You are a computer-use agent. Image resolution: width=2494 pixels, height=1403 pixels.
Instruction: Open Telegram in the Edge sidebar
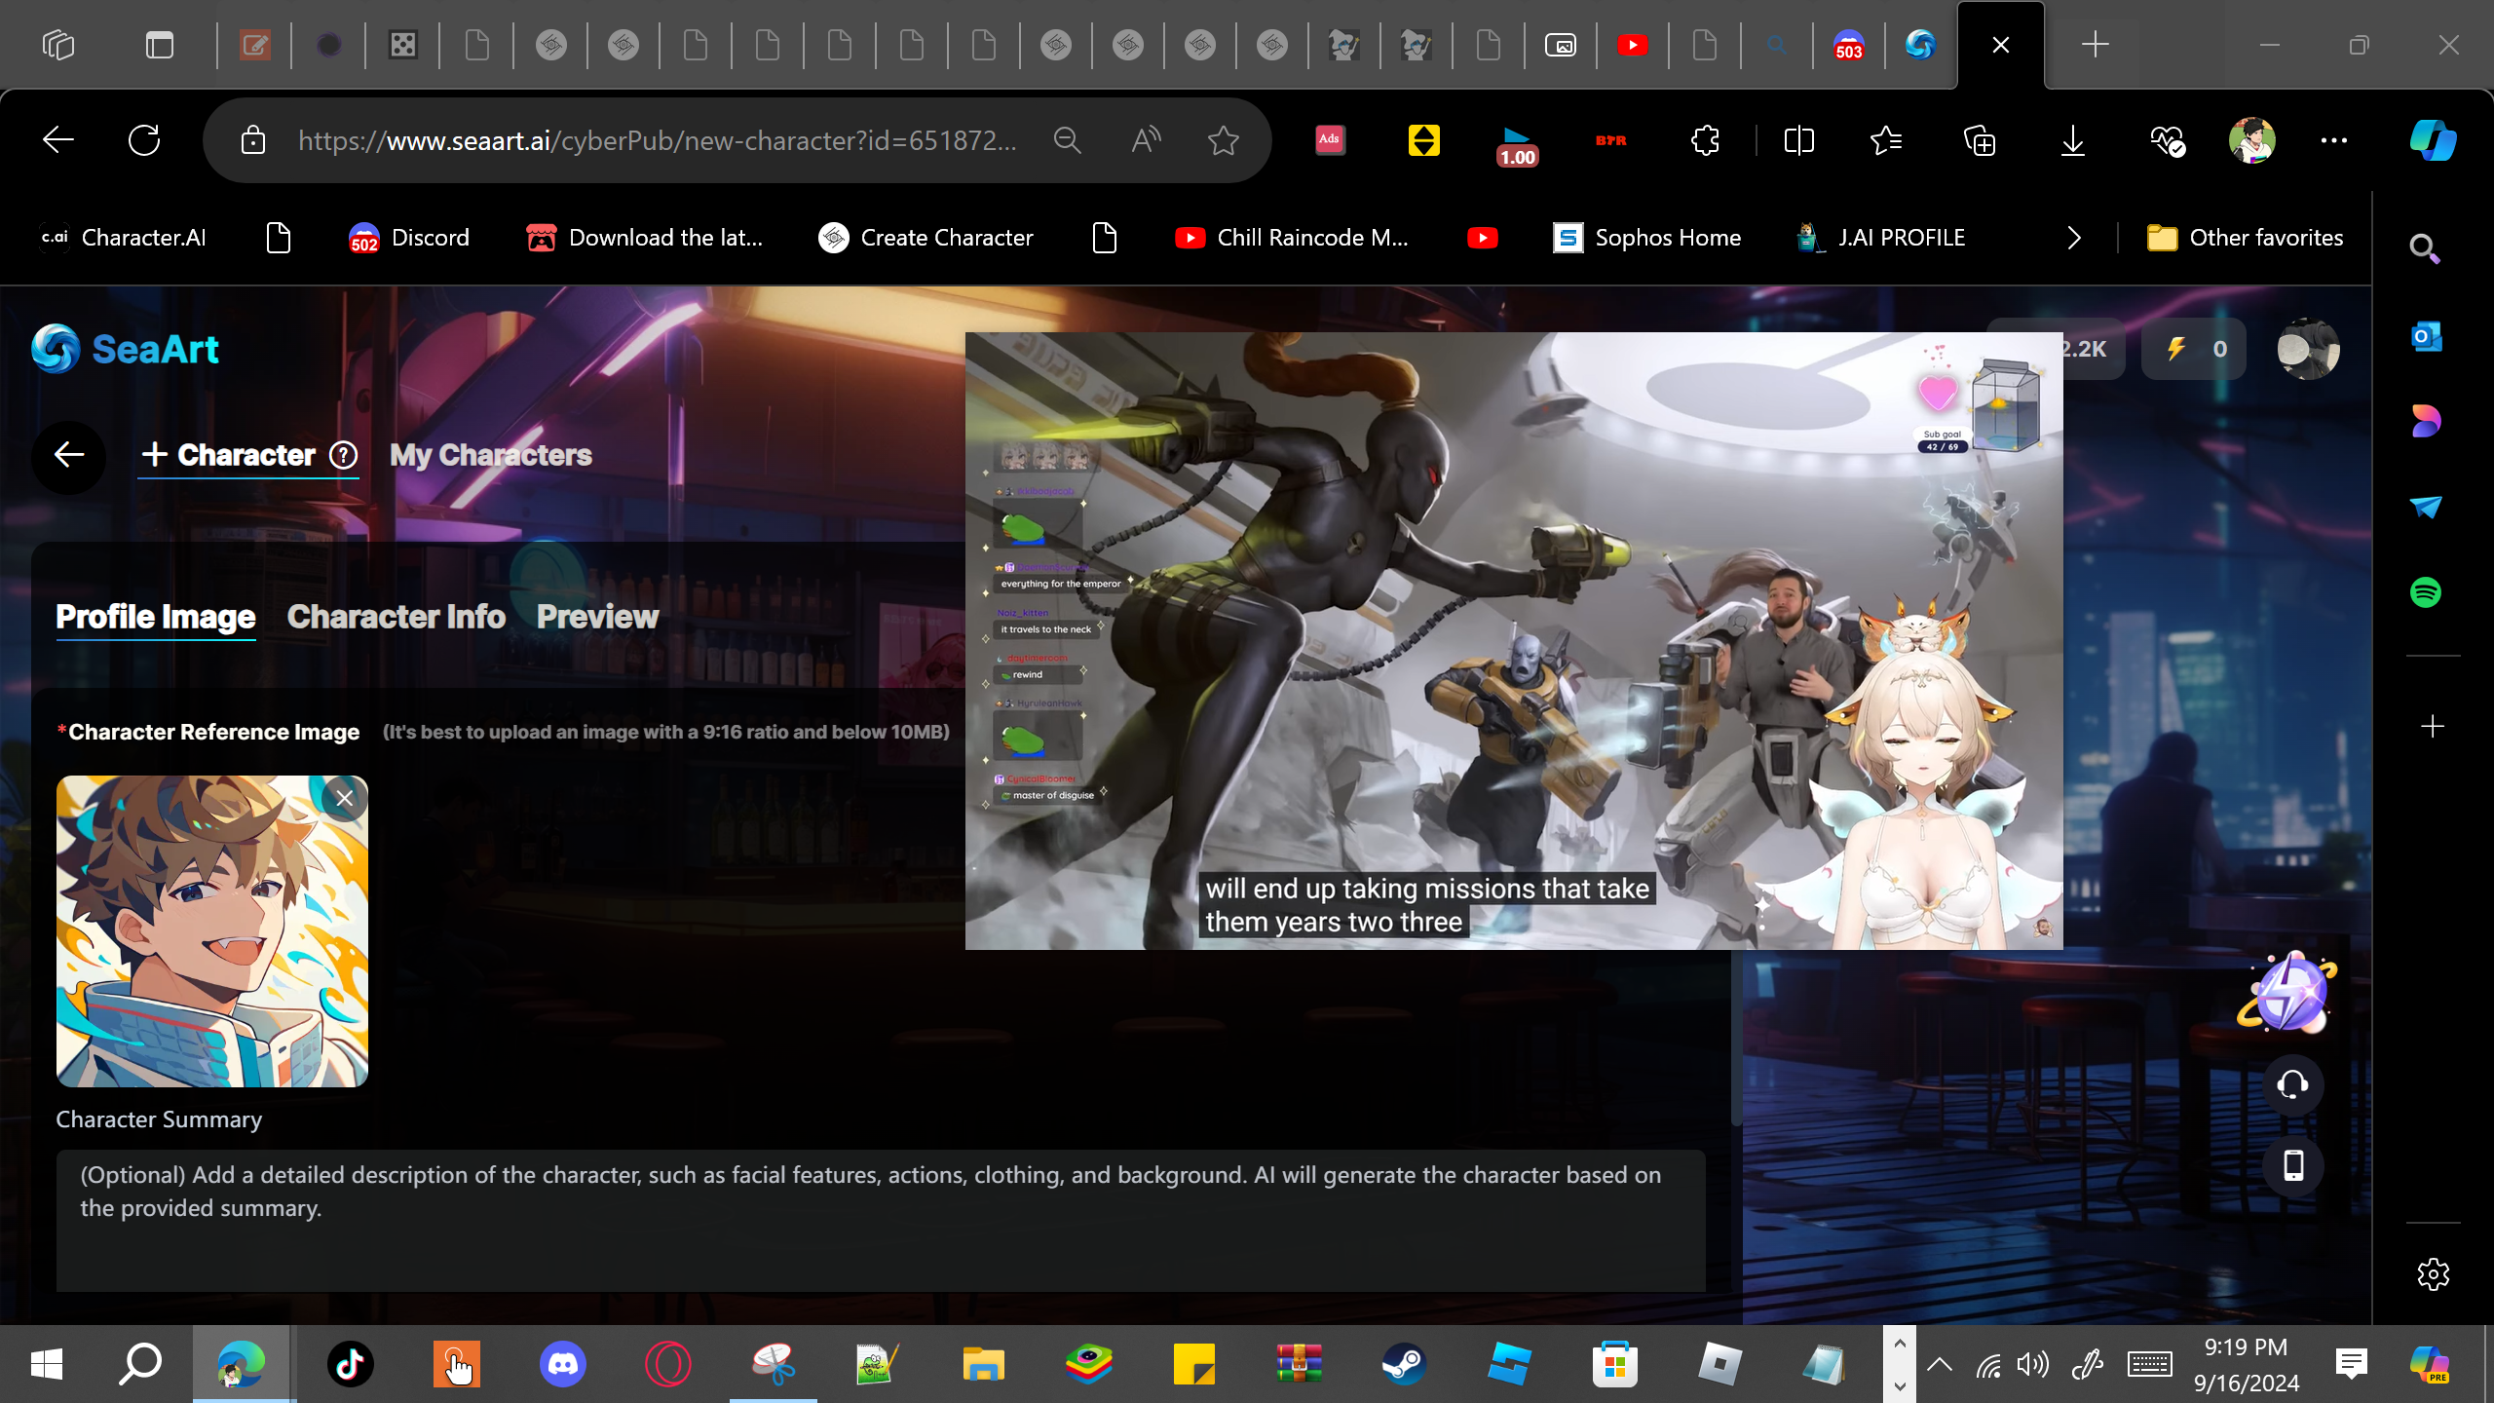pos(2426,507)
